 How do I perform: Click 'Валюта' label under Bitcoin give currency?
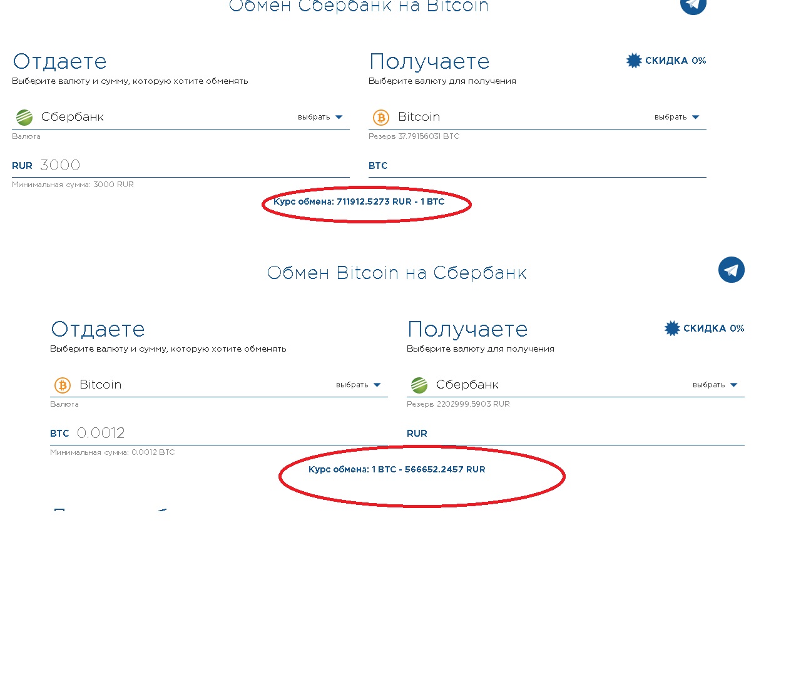(x=64, y=404)
